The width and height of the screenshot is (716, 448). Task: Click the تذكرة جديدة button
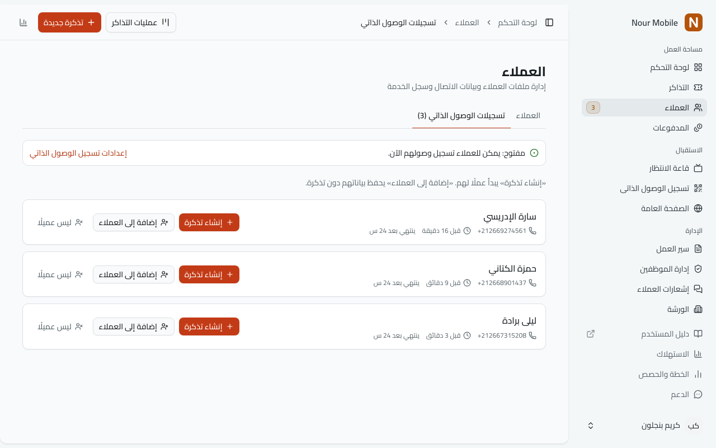[x=69, y=22]
